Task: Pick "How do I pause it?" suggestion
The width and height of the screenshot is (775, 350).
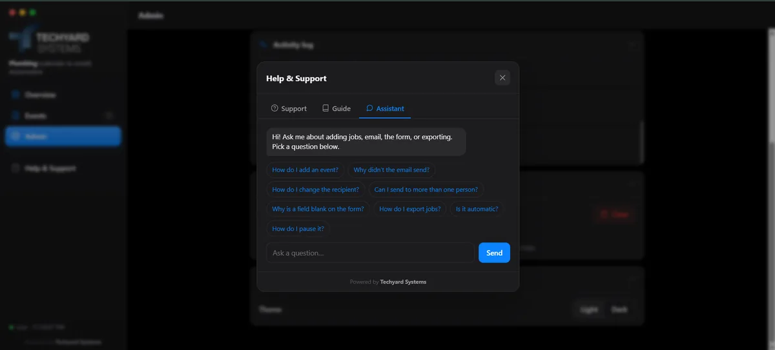Action: (298, 228)
